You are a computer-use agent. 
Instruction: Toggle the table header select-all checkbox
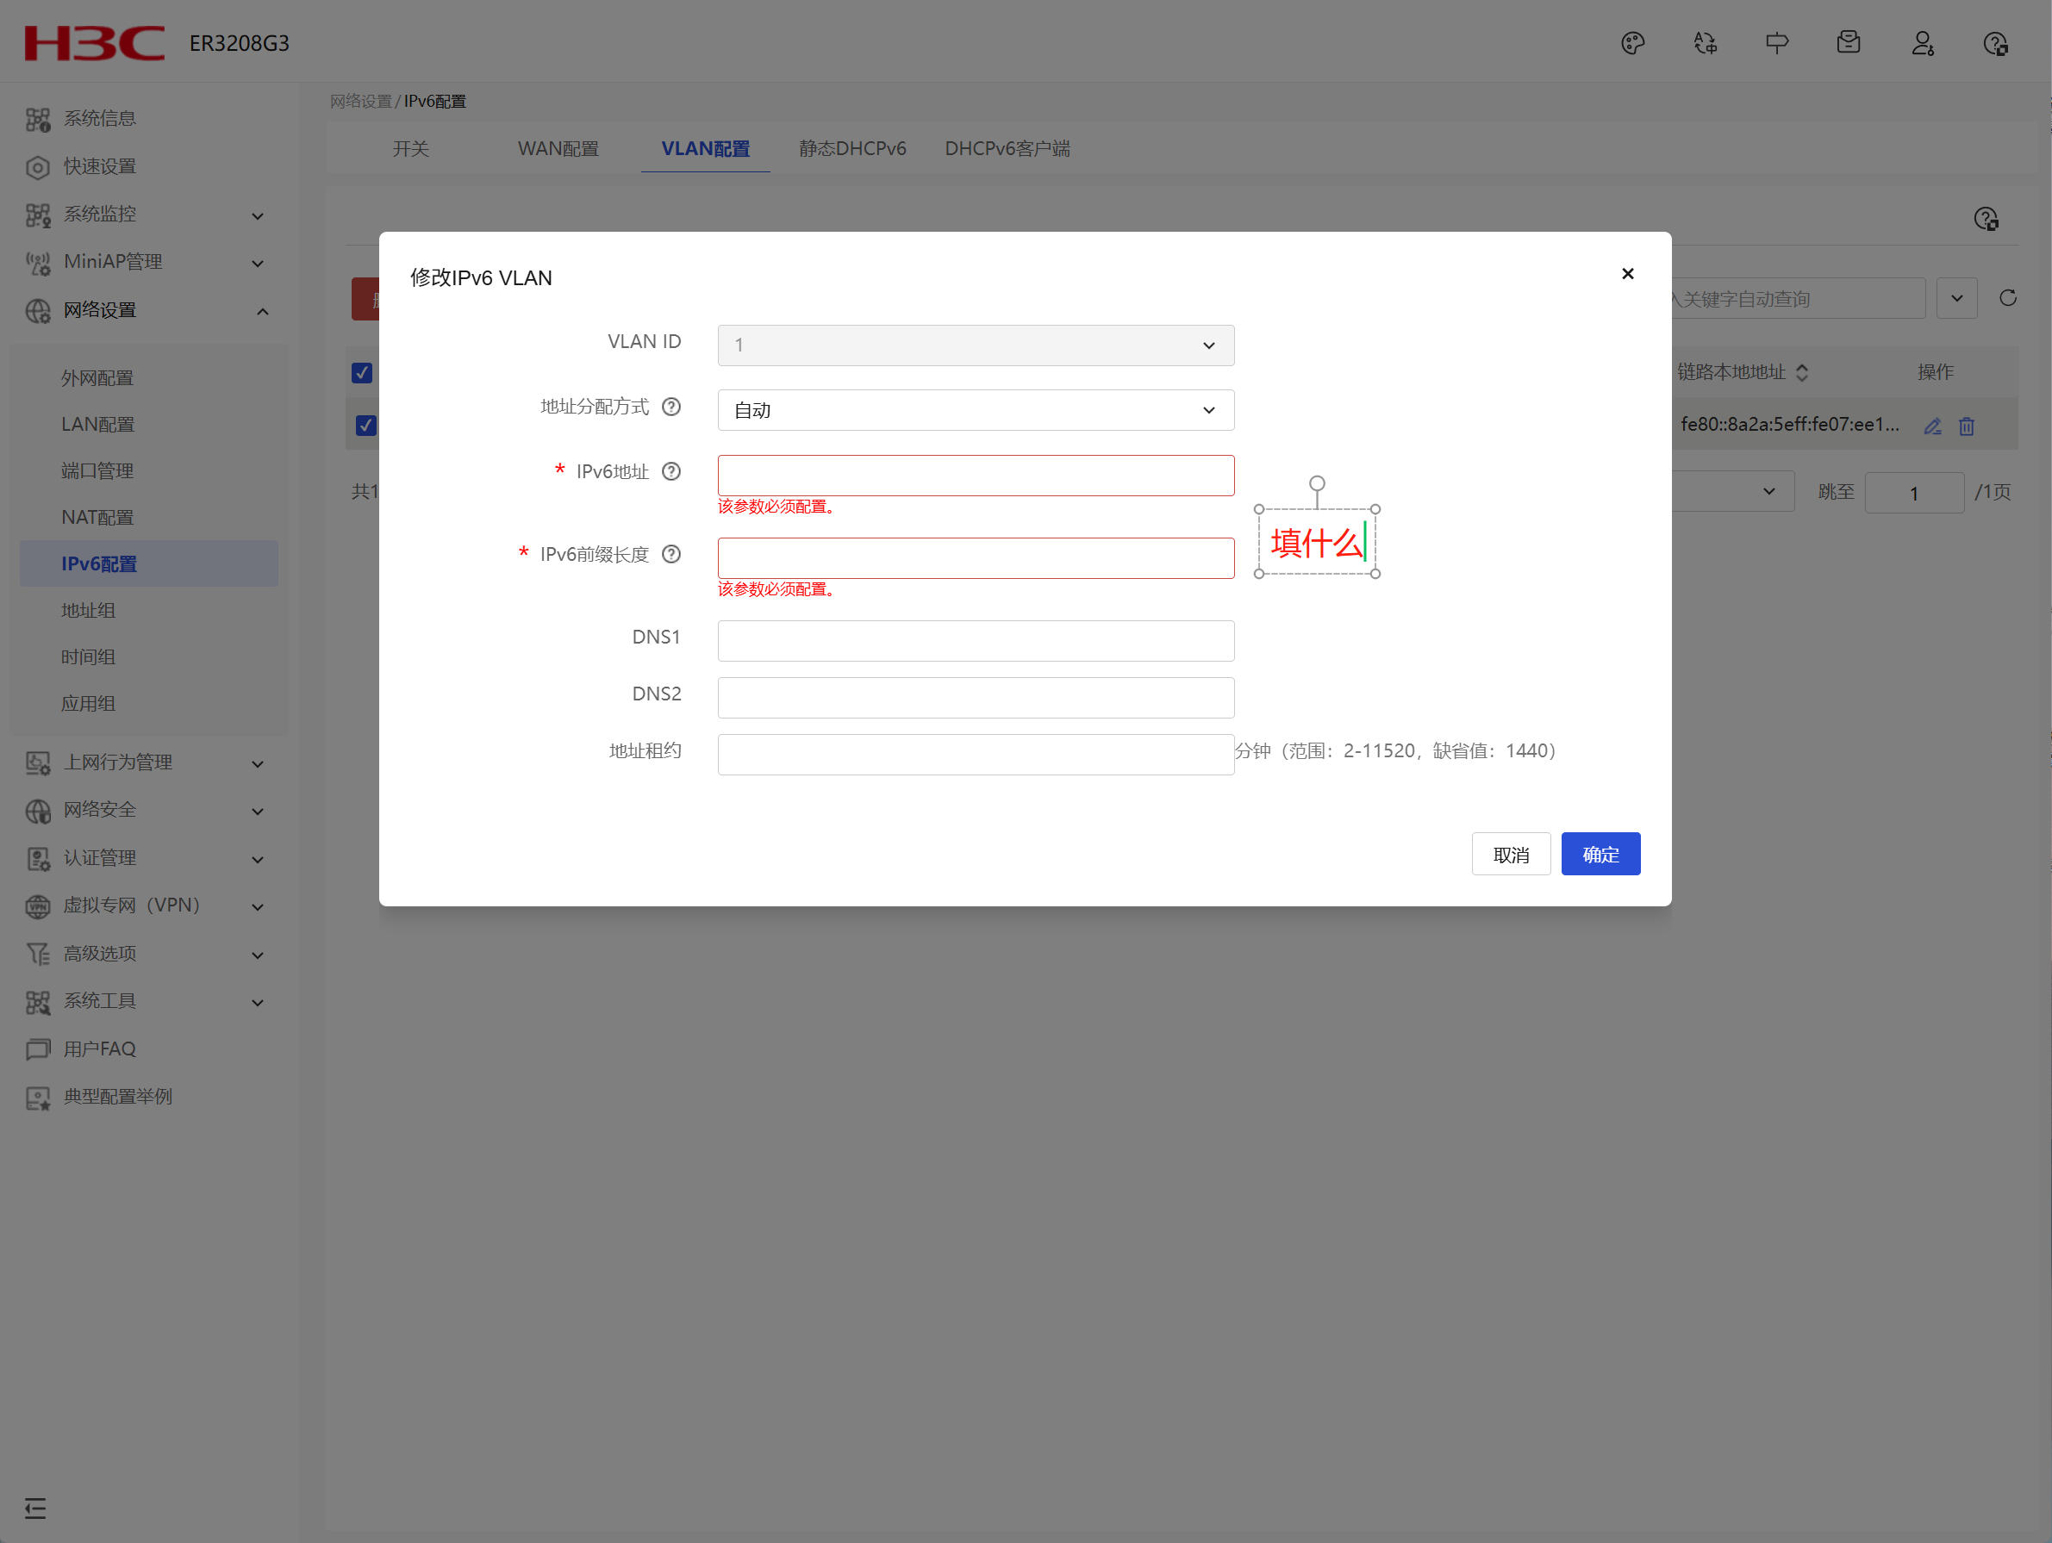[362, 373]
